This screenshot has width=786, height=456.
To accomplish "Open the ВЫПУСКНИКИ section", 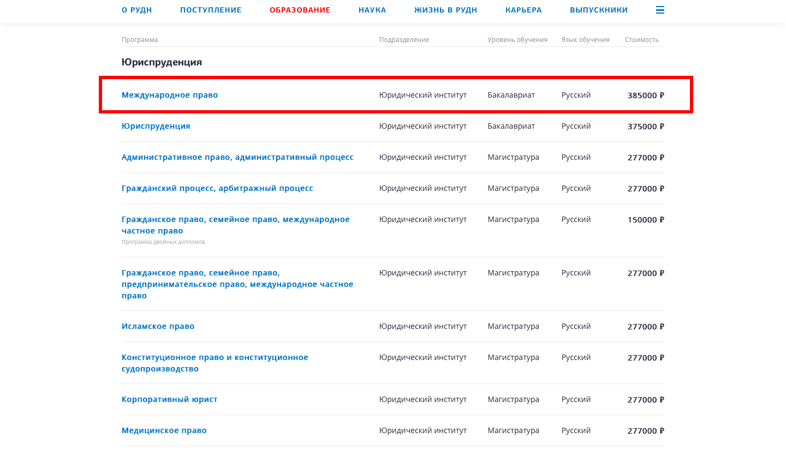I will pyautogui.click(x=599, y=10).
